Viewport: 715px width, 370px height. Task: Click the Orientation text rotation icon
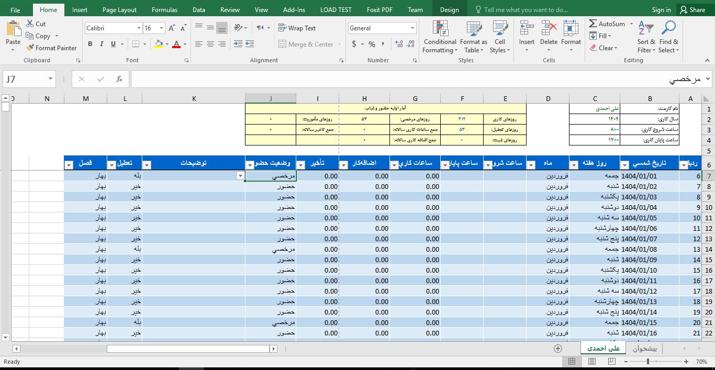239,28
